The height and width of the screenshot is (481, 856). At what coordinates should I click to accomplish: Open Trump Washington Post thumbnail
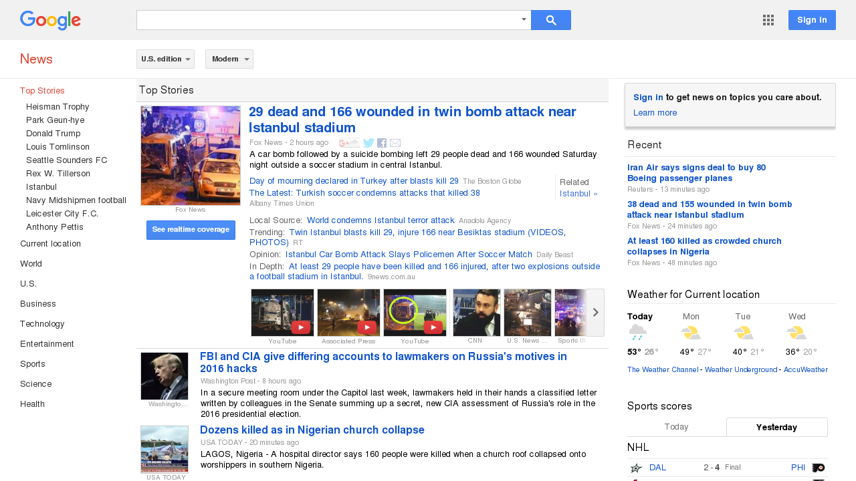(165, 376)
